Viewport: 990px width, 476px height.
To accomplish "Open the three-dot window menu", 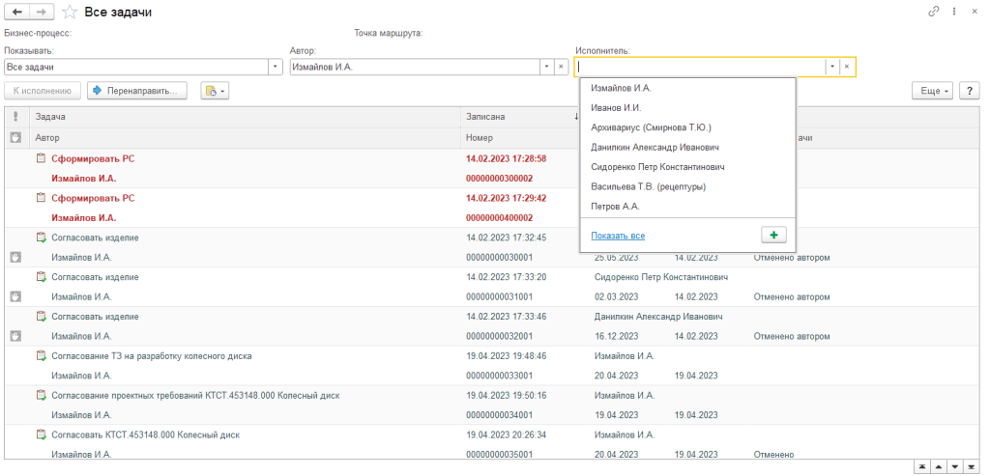I will click(x=954, y=12).
